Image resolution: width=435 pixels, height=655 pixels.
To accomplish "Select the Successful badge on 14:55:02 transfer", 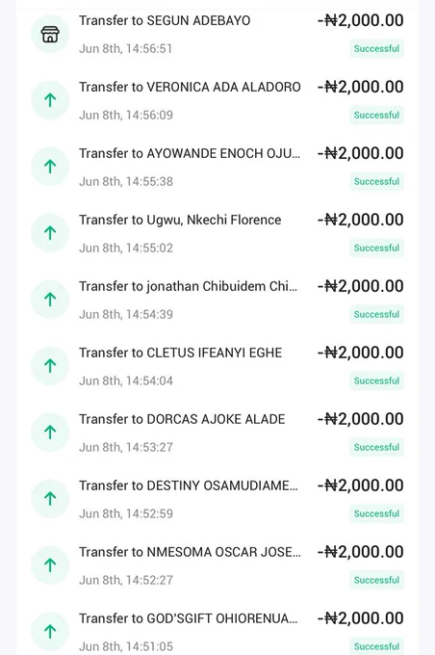I will click(x=376, y=249).
